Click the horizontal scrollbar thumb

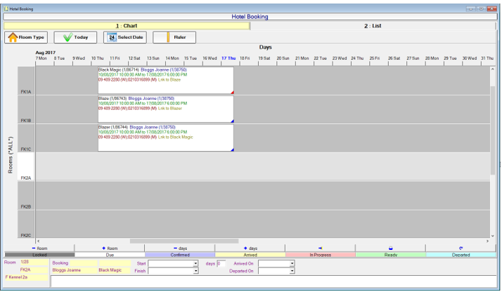pyautogui.click(x=184, y=241)
